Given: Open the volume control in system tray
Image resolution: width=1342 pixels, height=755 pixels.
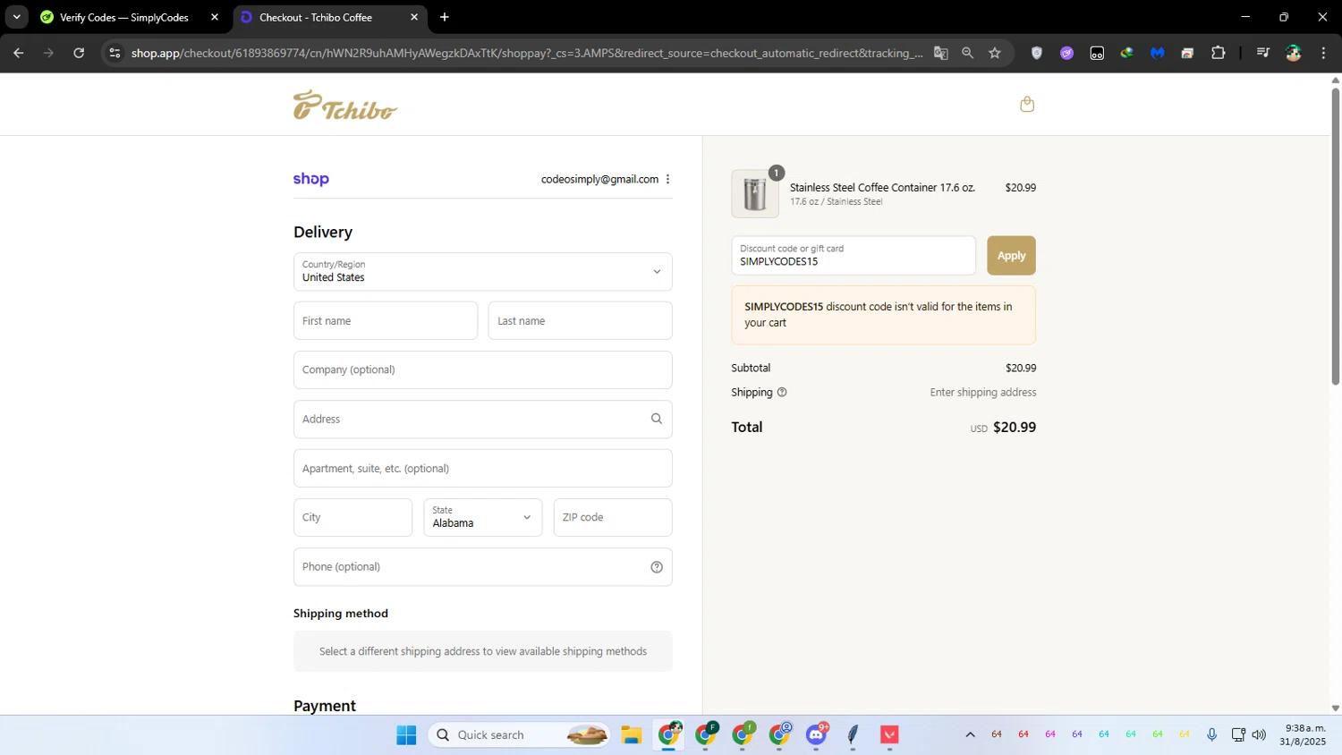Looking at the screenshot, I should 1259,735.
